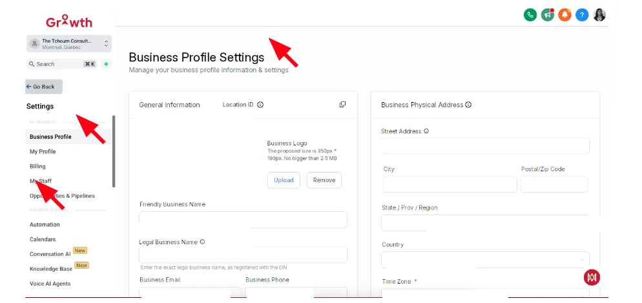Open the red floating chat widget
The image size is (642, 303).
click(x=592, y=277)
